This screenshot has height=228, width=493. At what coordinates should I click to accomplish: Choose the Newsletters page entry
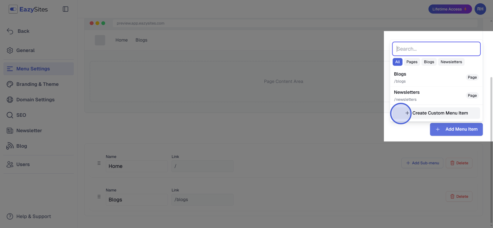[x=436, y=95]
